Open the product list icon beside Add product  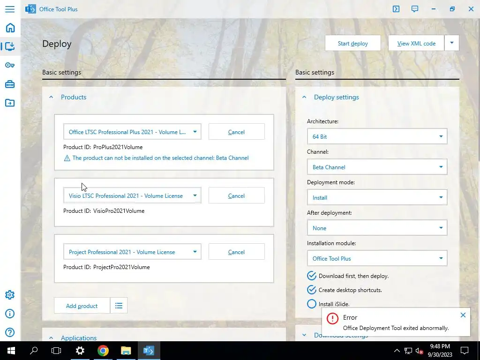[119, 306]
